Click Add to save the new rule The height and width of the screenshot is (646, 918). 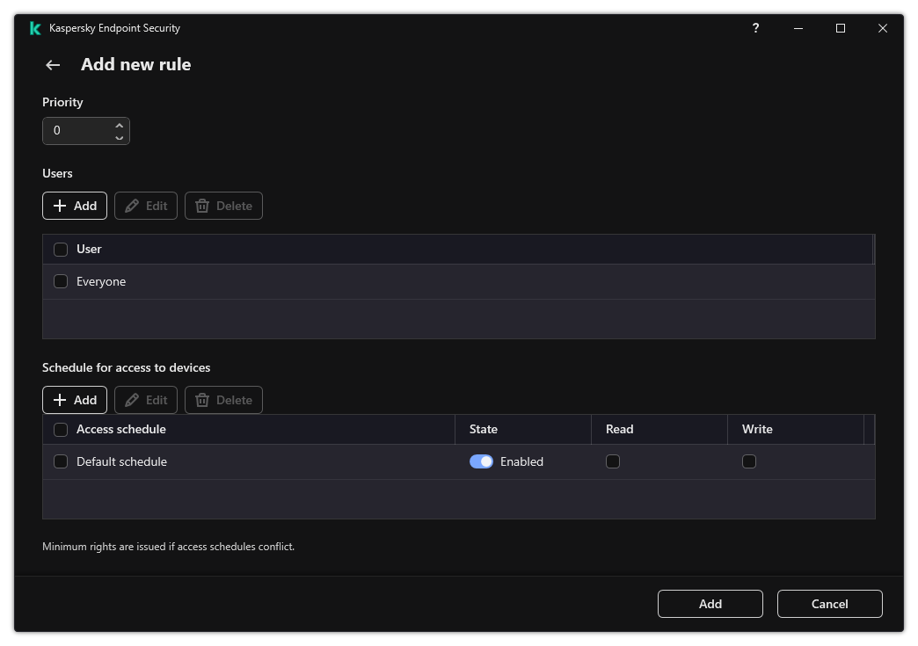pos(710,604)
